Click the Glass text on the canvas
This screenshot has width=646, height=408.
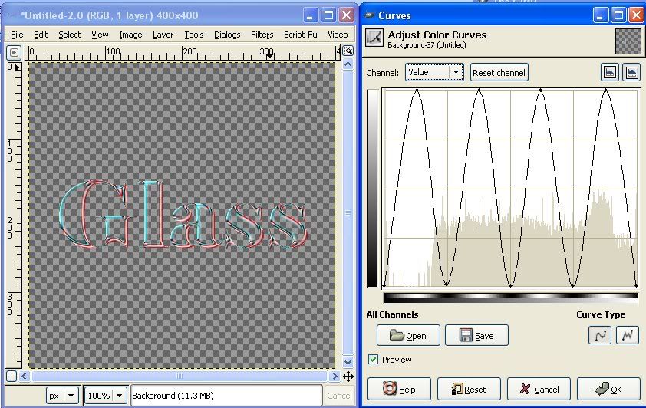(183, 214)
